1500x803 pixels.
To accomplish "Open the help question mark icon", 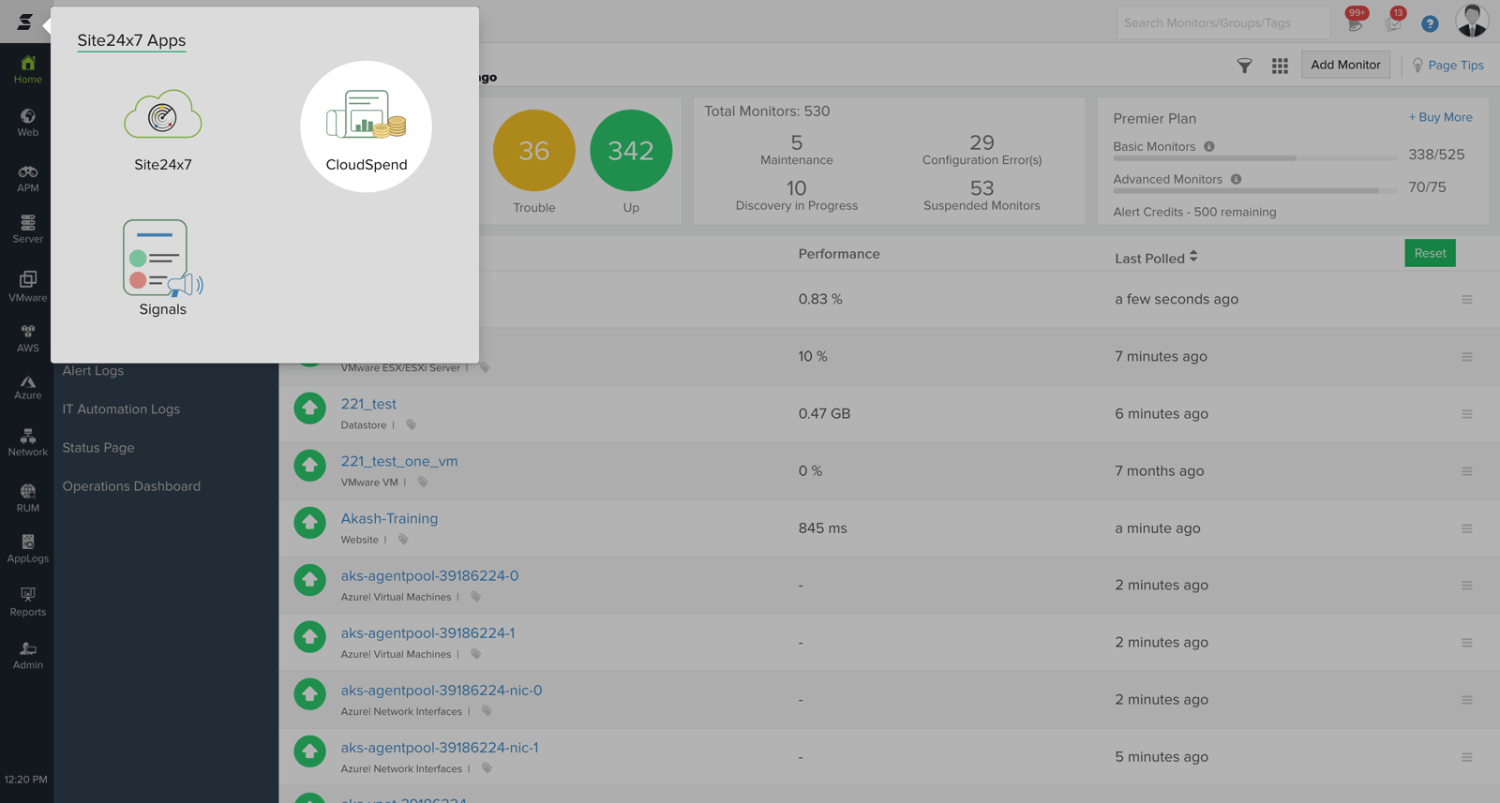I will [1430, 23].
